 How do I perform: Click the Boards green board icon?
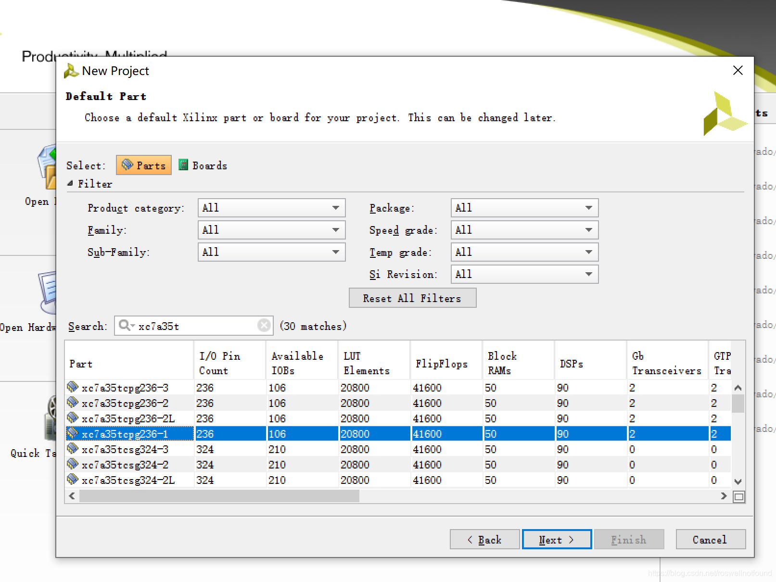click(x=183, y=164)
